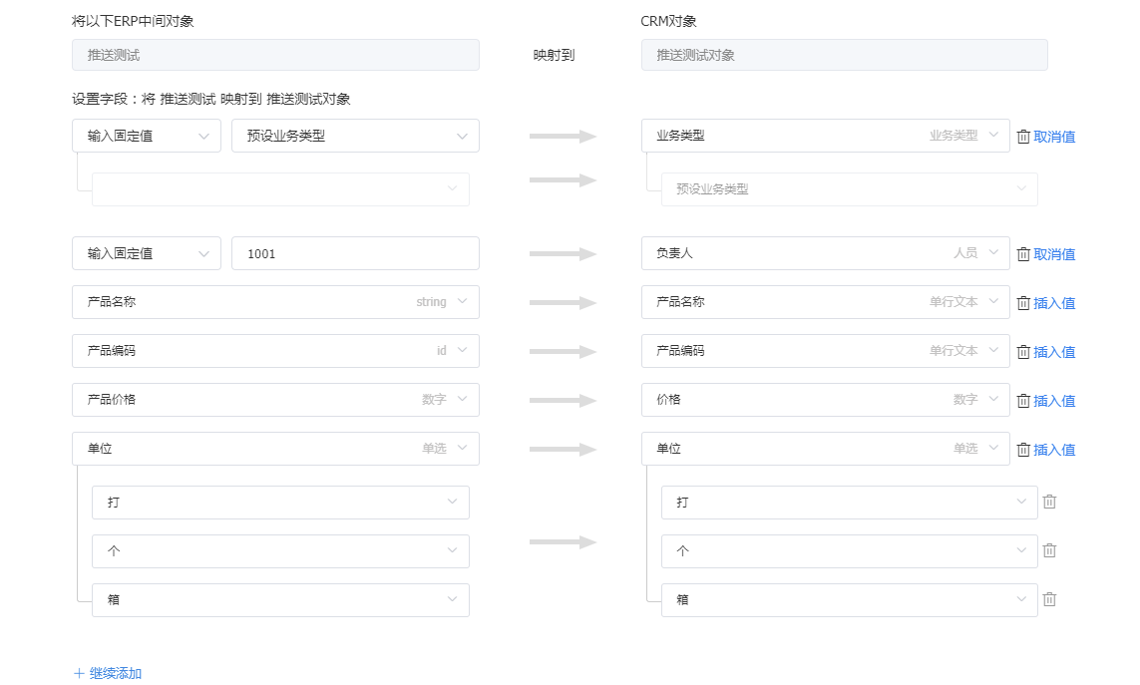
Task: Open CRM 单位 单选 dropdown
Action: point(825,449)
